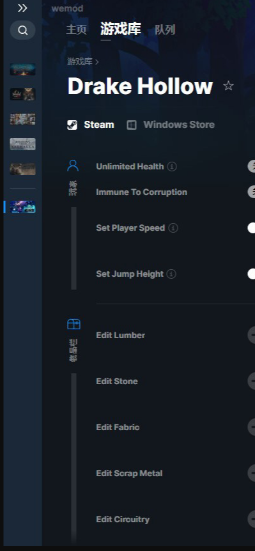
Task: Click info icon beside Set Player Speed
Action: pyautogui.click(x=173, y=228)
